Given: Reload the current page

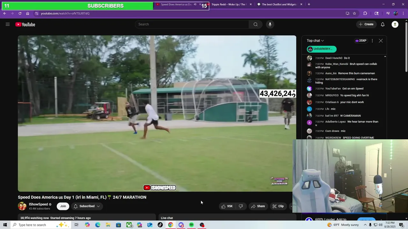Looking at the screenshot, I should coord(20,13).
